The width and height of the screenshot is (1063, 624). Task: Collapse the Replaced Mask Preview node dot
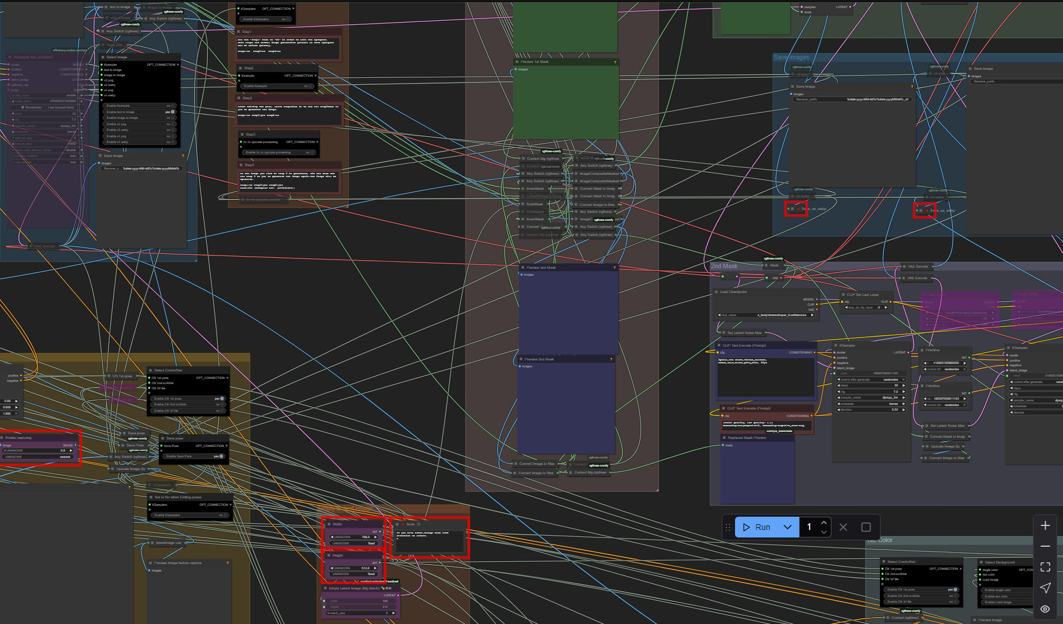724,438
